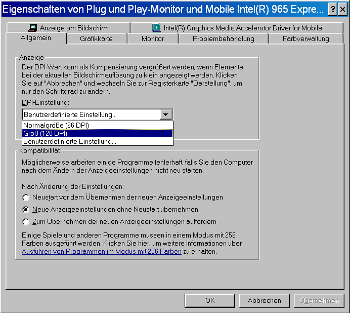This screenshot has height=313, width=350.
Task: Switch to the Farbverwaltung tab
Action: click(306, 38)
